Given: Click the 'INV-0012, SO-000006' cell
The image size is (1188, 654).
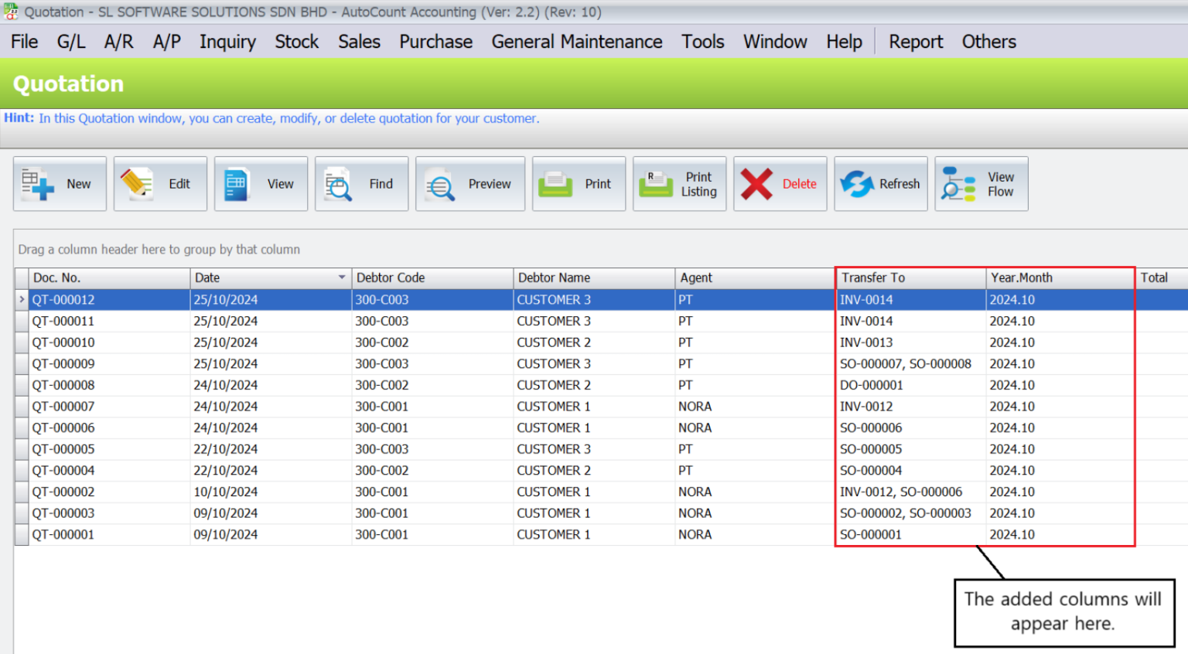Looking at the screenshot, I should tap(911, 492).
